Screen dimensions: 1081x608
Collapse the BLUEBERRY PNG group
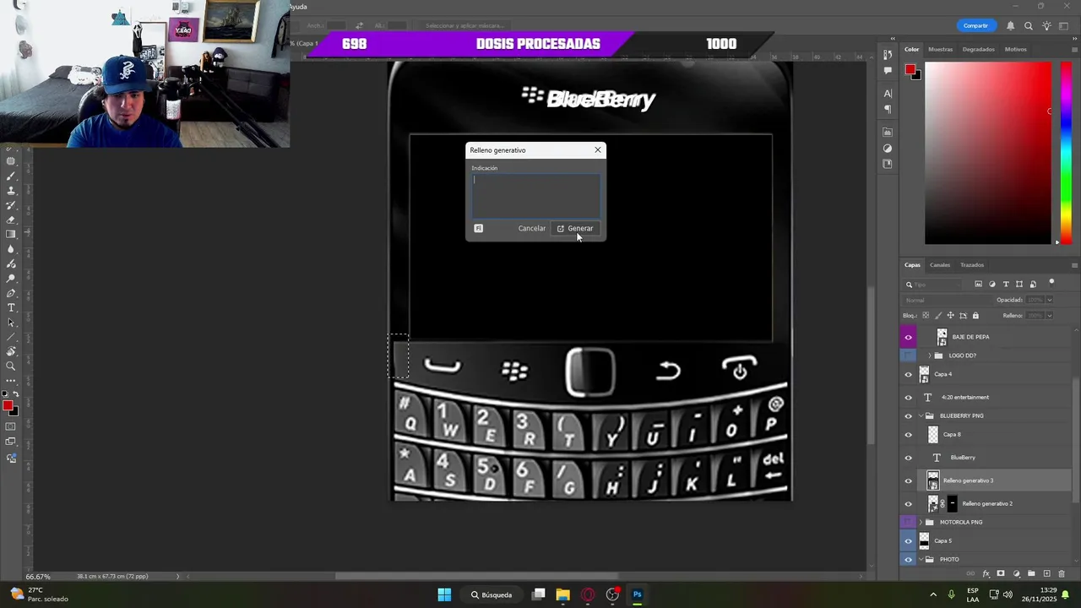(921, 415)
